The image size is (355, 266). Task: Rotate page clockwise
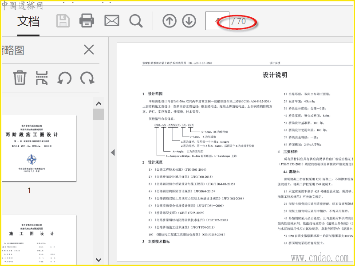(87, 78)
